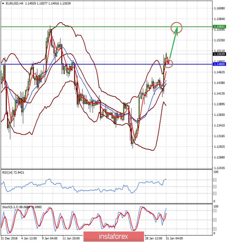Click the RSI 70 level scale label
Viewport: 227px width, 242px height.
tap(215, 179)
